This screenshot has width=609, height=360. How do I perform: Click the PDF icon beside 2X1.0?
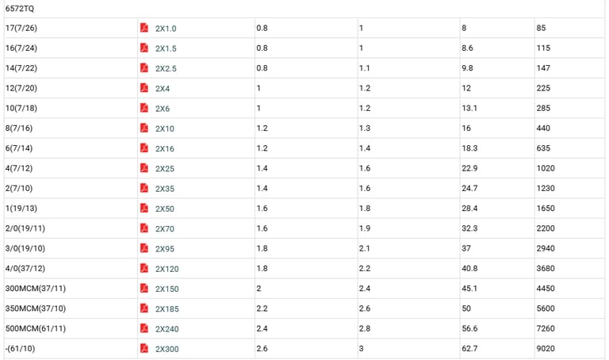144,28
